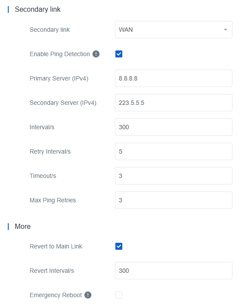Screen dimensions: 242x305
Task: Click the More section heading
Action: pos(23,226)
